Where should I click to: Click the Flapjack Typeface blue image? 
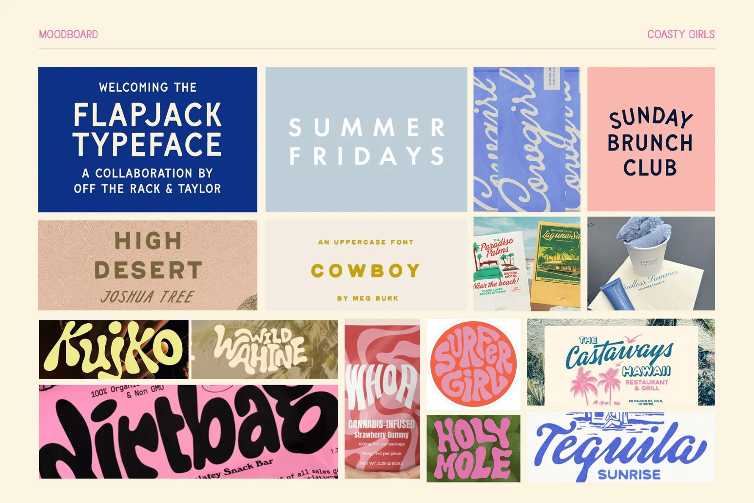pos(148,139)
